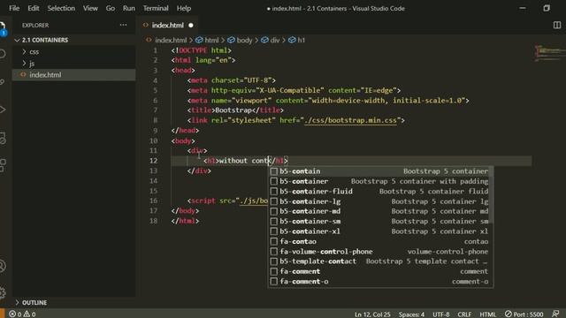Open the Terminal menu
The width and height of the screenshot is (566, 318).
(x=156, y=8)
